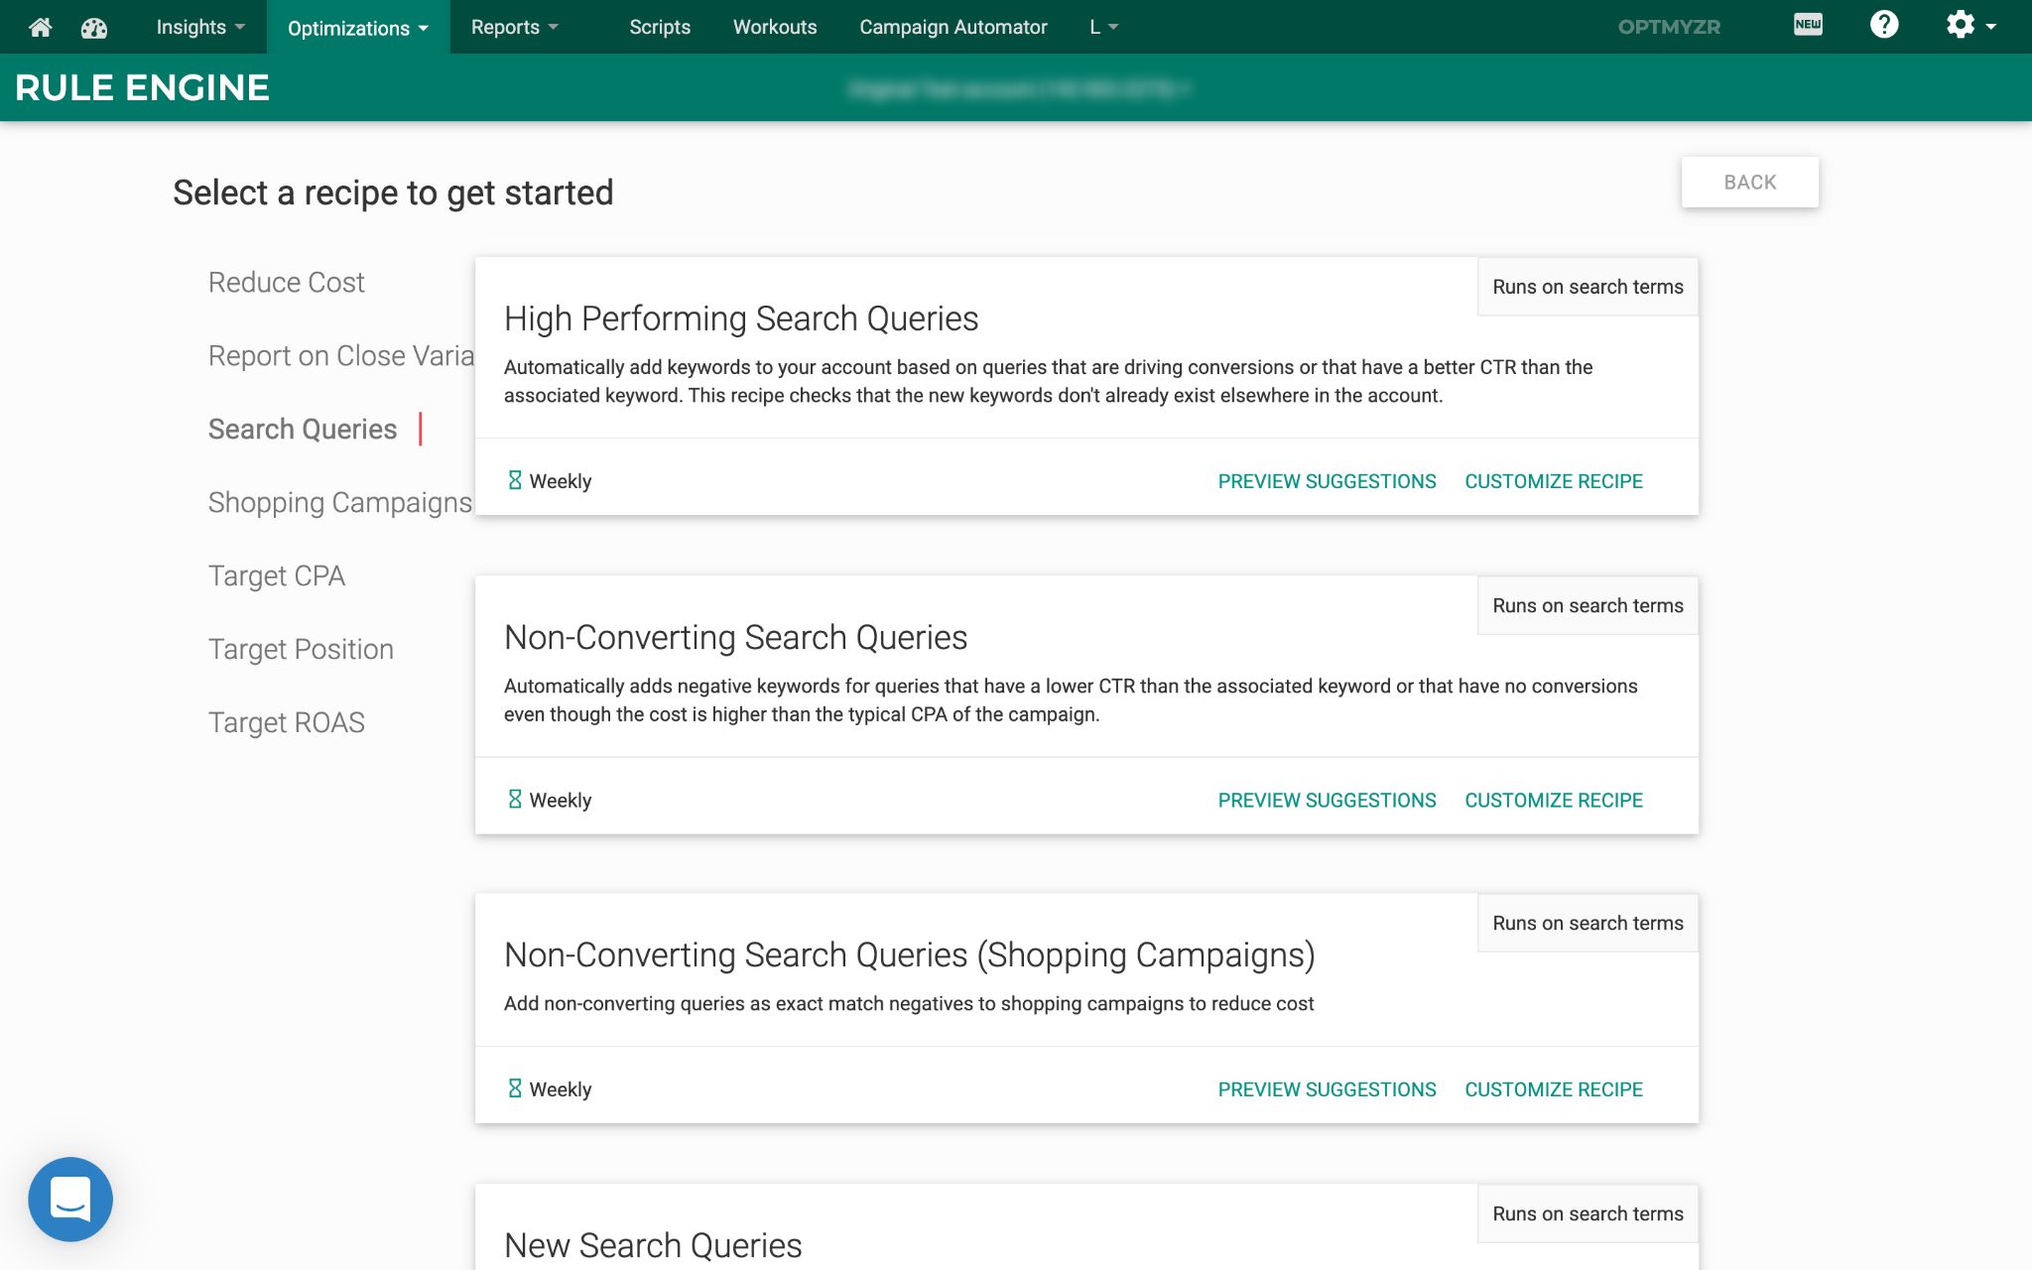Open the help question mark icon
The width and height of the screenshot is (2032, 1270).
[x=1883, y=25]
